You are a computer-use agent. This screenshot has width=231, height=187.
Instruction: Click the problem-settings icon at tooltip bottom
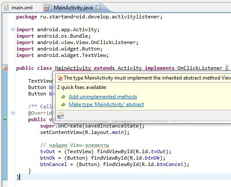click(60, 116)
